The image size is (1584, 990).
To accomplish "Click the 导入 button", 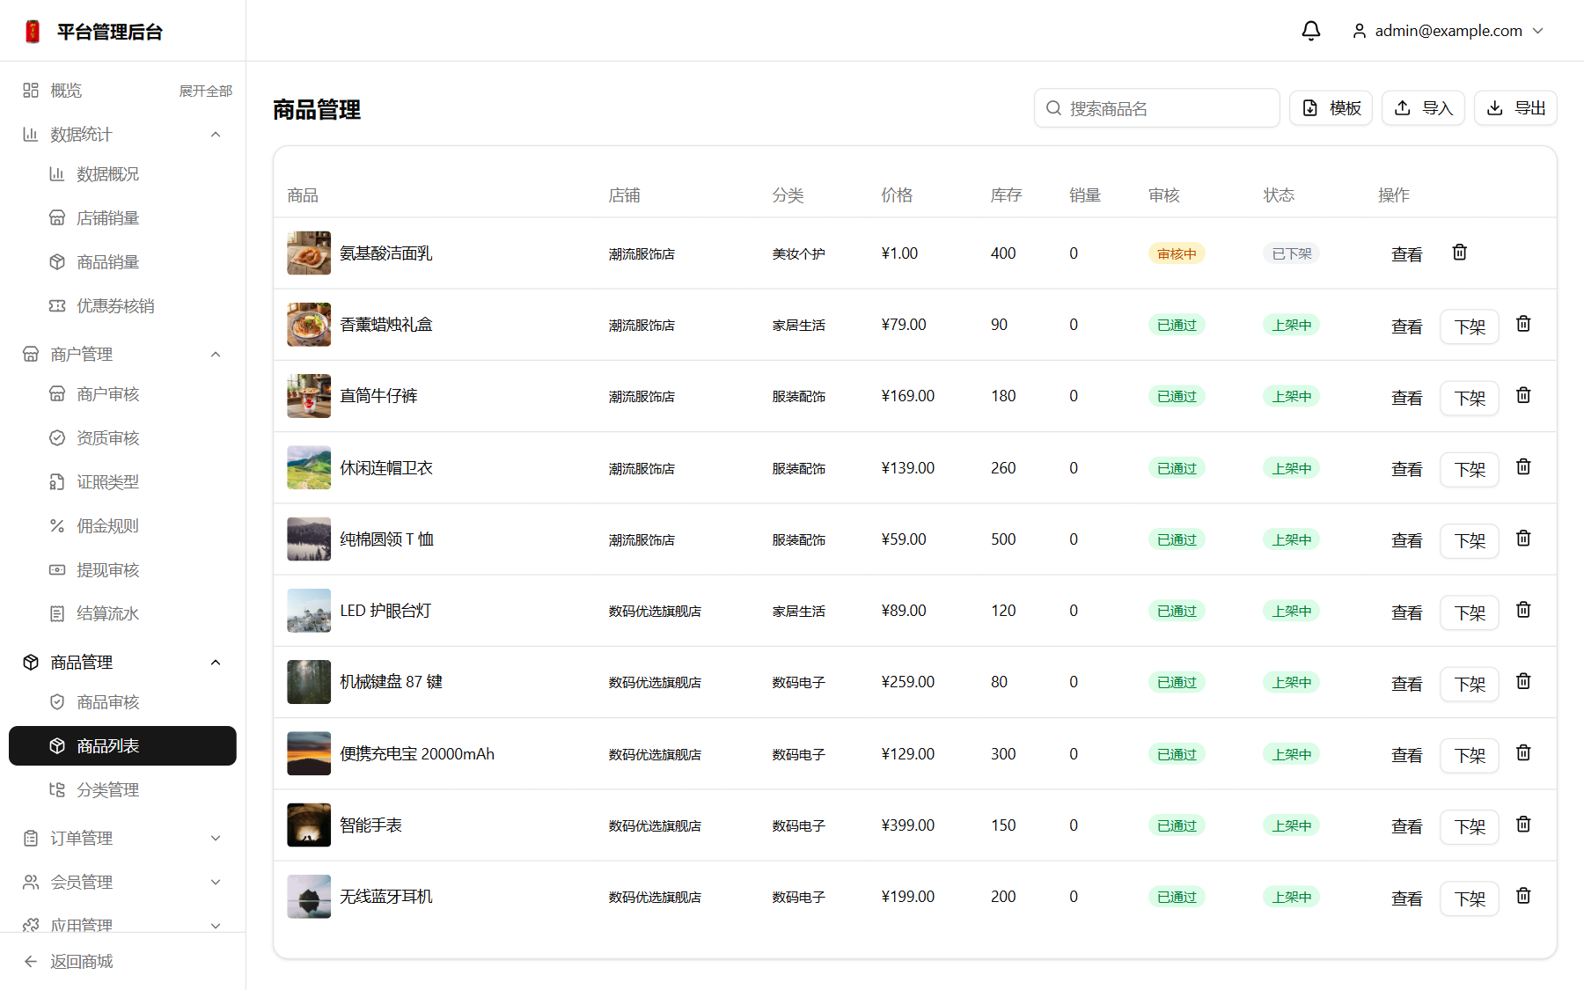I will point(1423,108).
